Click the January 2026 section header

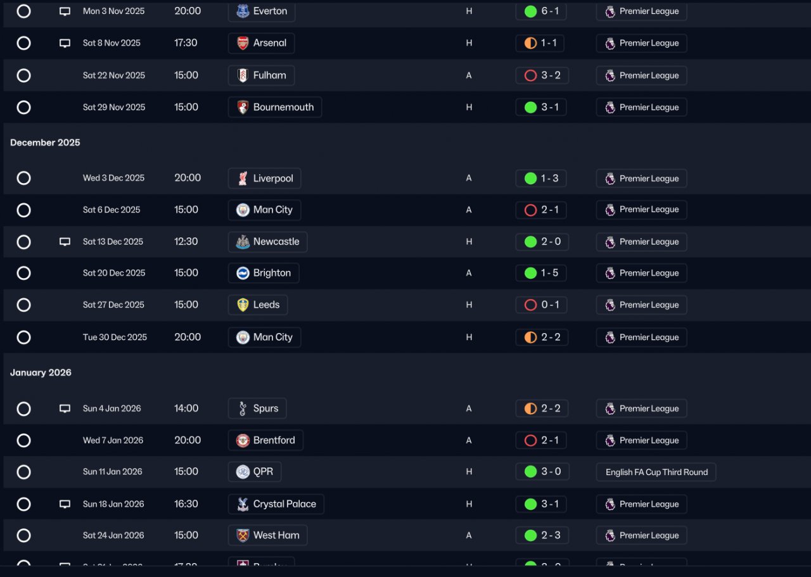tap(41, 372)
